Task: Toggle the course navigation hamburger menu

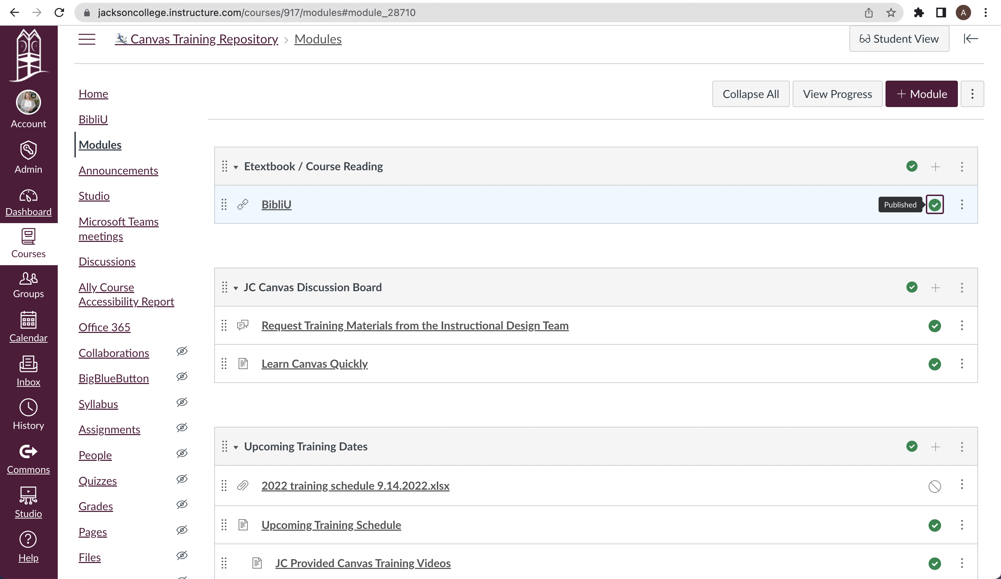Action: [x=87, y=39]
